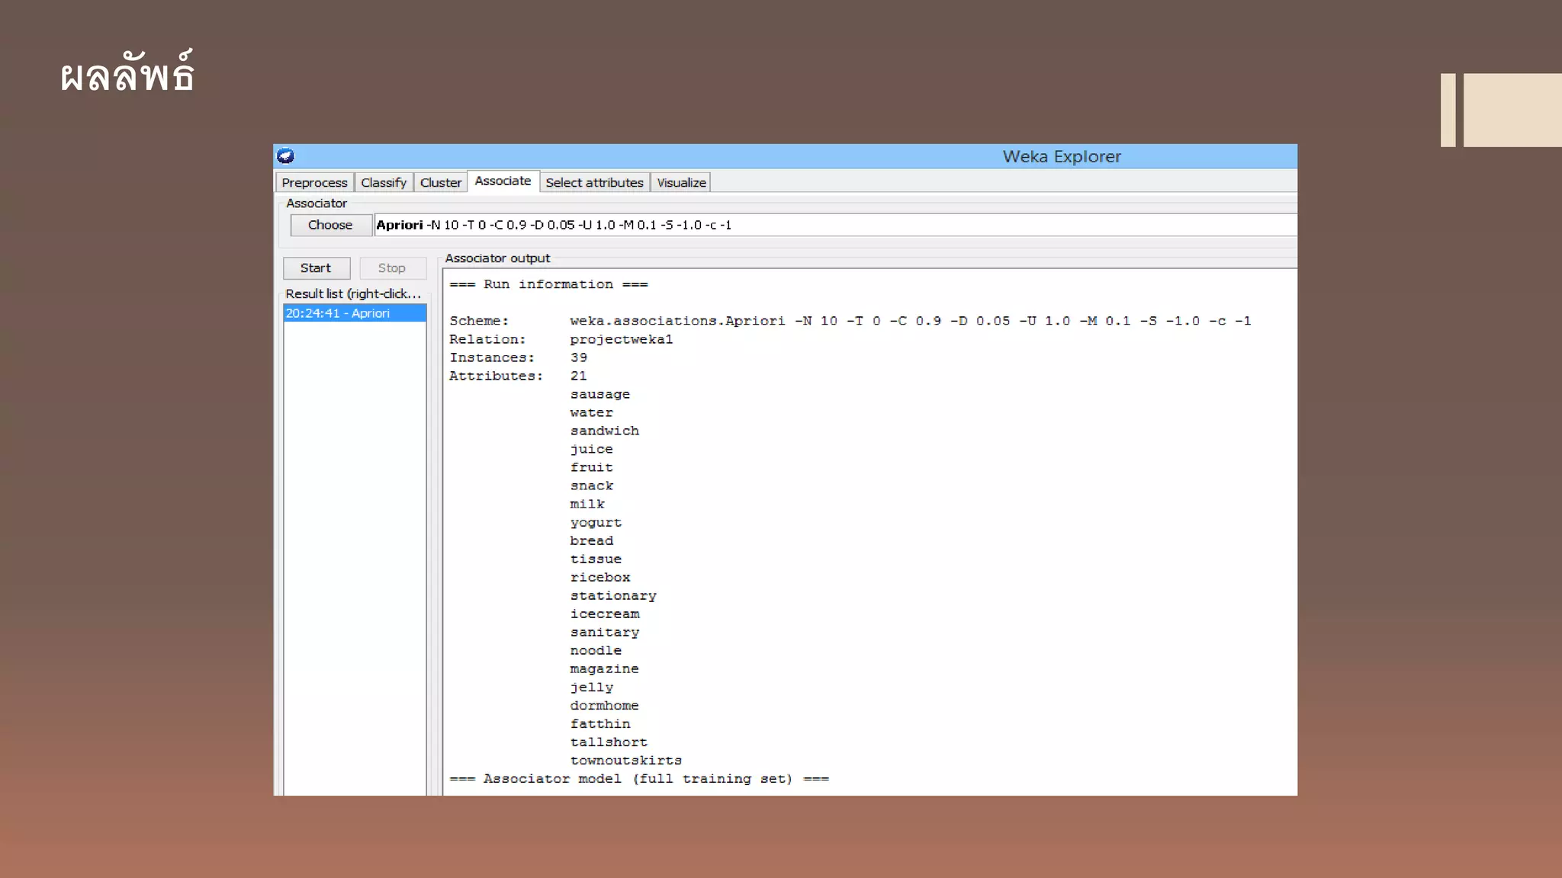Click the greyed-out Stop button
The height and width of the screenshot is (878, 1562).
click(x=391, y=268)
